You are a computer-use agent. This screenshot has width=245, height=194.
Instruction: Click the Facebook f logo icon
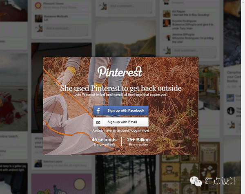tap(98, 110)
